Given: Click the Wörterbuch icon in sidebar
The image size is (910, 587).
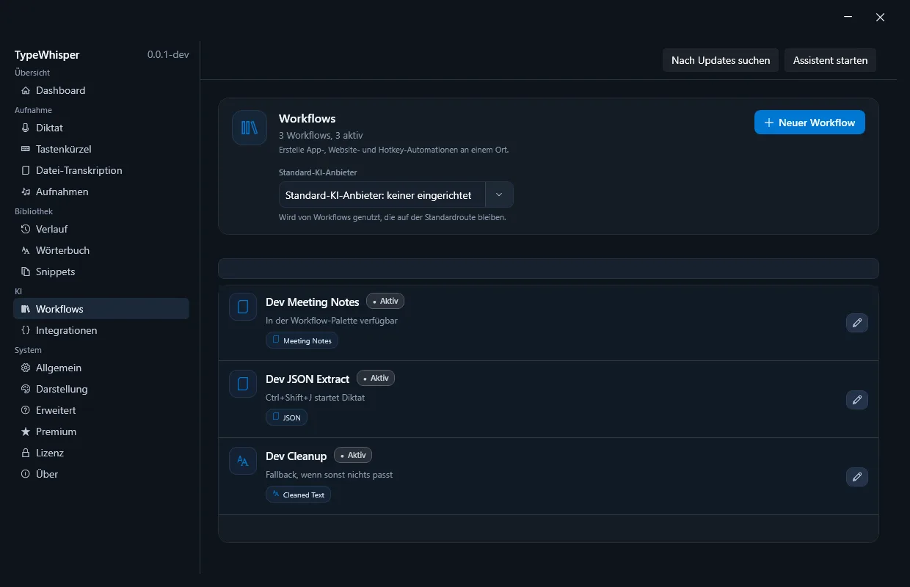Looking at the screenshot, I should (x=26, y=250).
